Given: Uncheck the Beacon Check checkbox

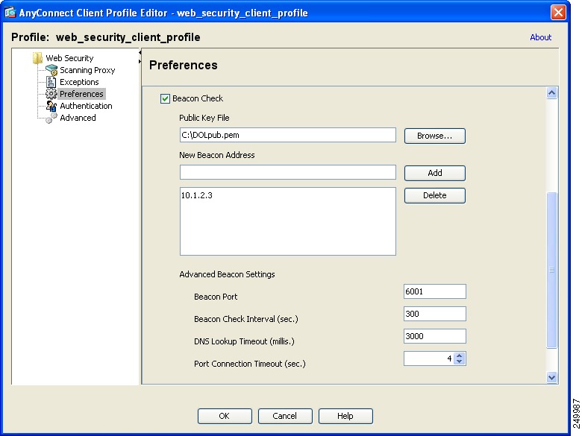Looking at the screenshot, I should pyautogui.click(x=165, y=98).
